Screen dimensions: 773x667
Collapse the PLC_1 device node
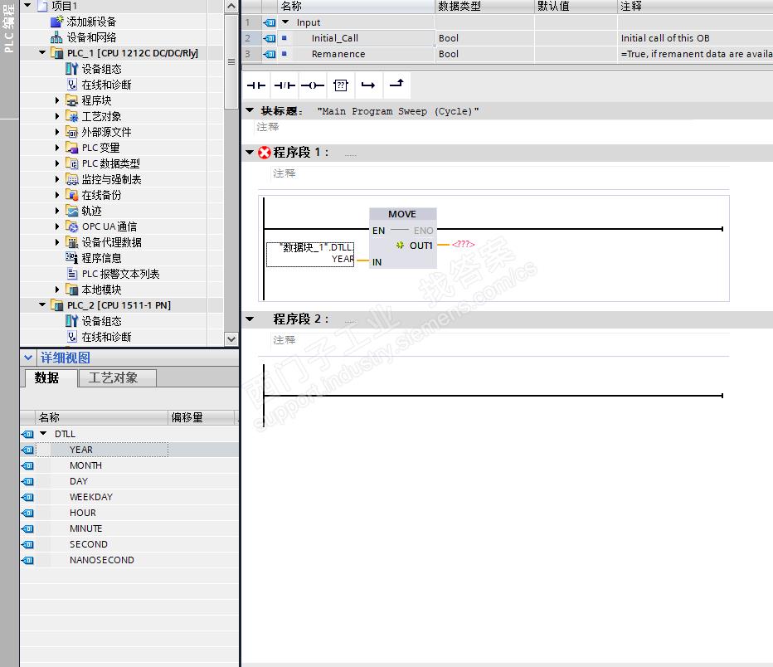42,53
